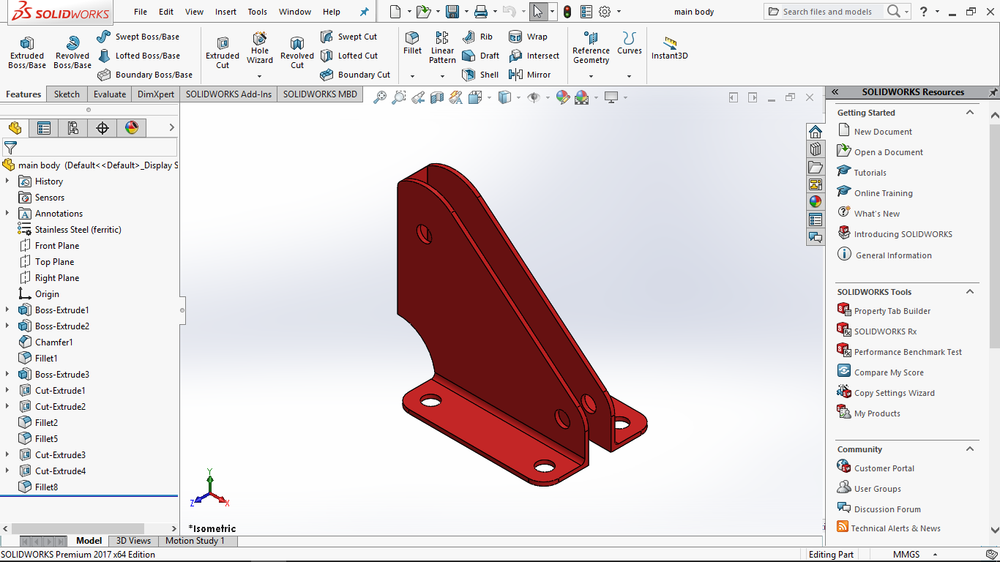This screenshot has width=1000, height=562.
Task: Switch to the Evaluate tab
Action: pos(110,94)
